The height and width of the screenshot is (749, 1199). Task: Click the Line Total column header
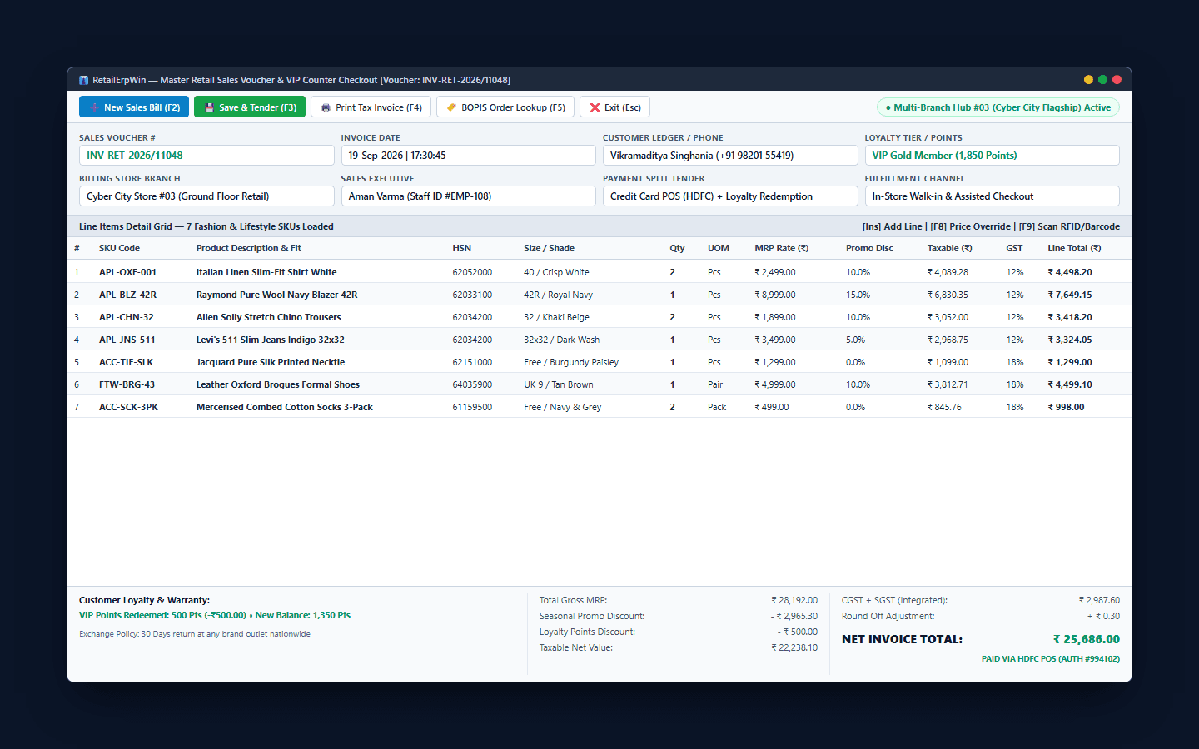tap(1074, 248)
